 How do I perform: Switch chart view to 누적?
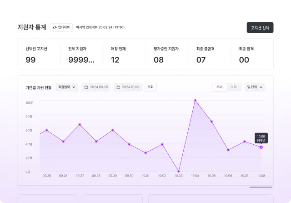point(233,87)
